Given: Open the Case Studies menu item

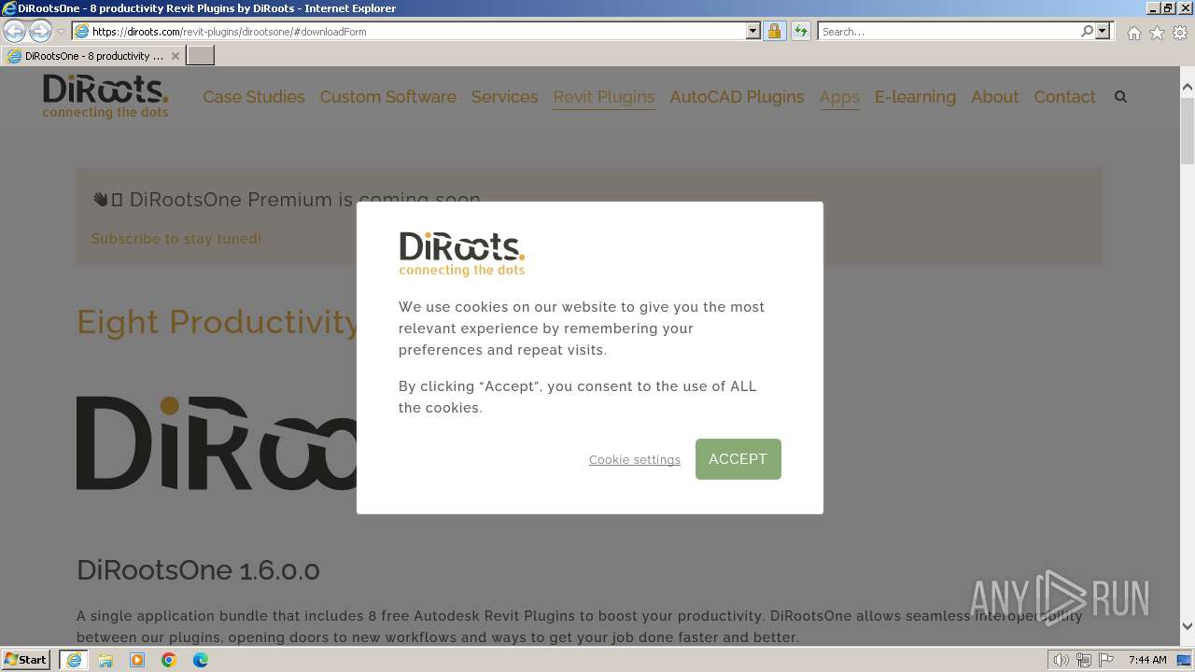Looking at the screenshot, I should [254, 97].
